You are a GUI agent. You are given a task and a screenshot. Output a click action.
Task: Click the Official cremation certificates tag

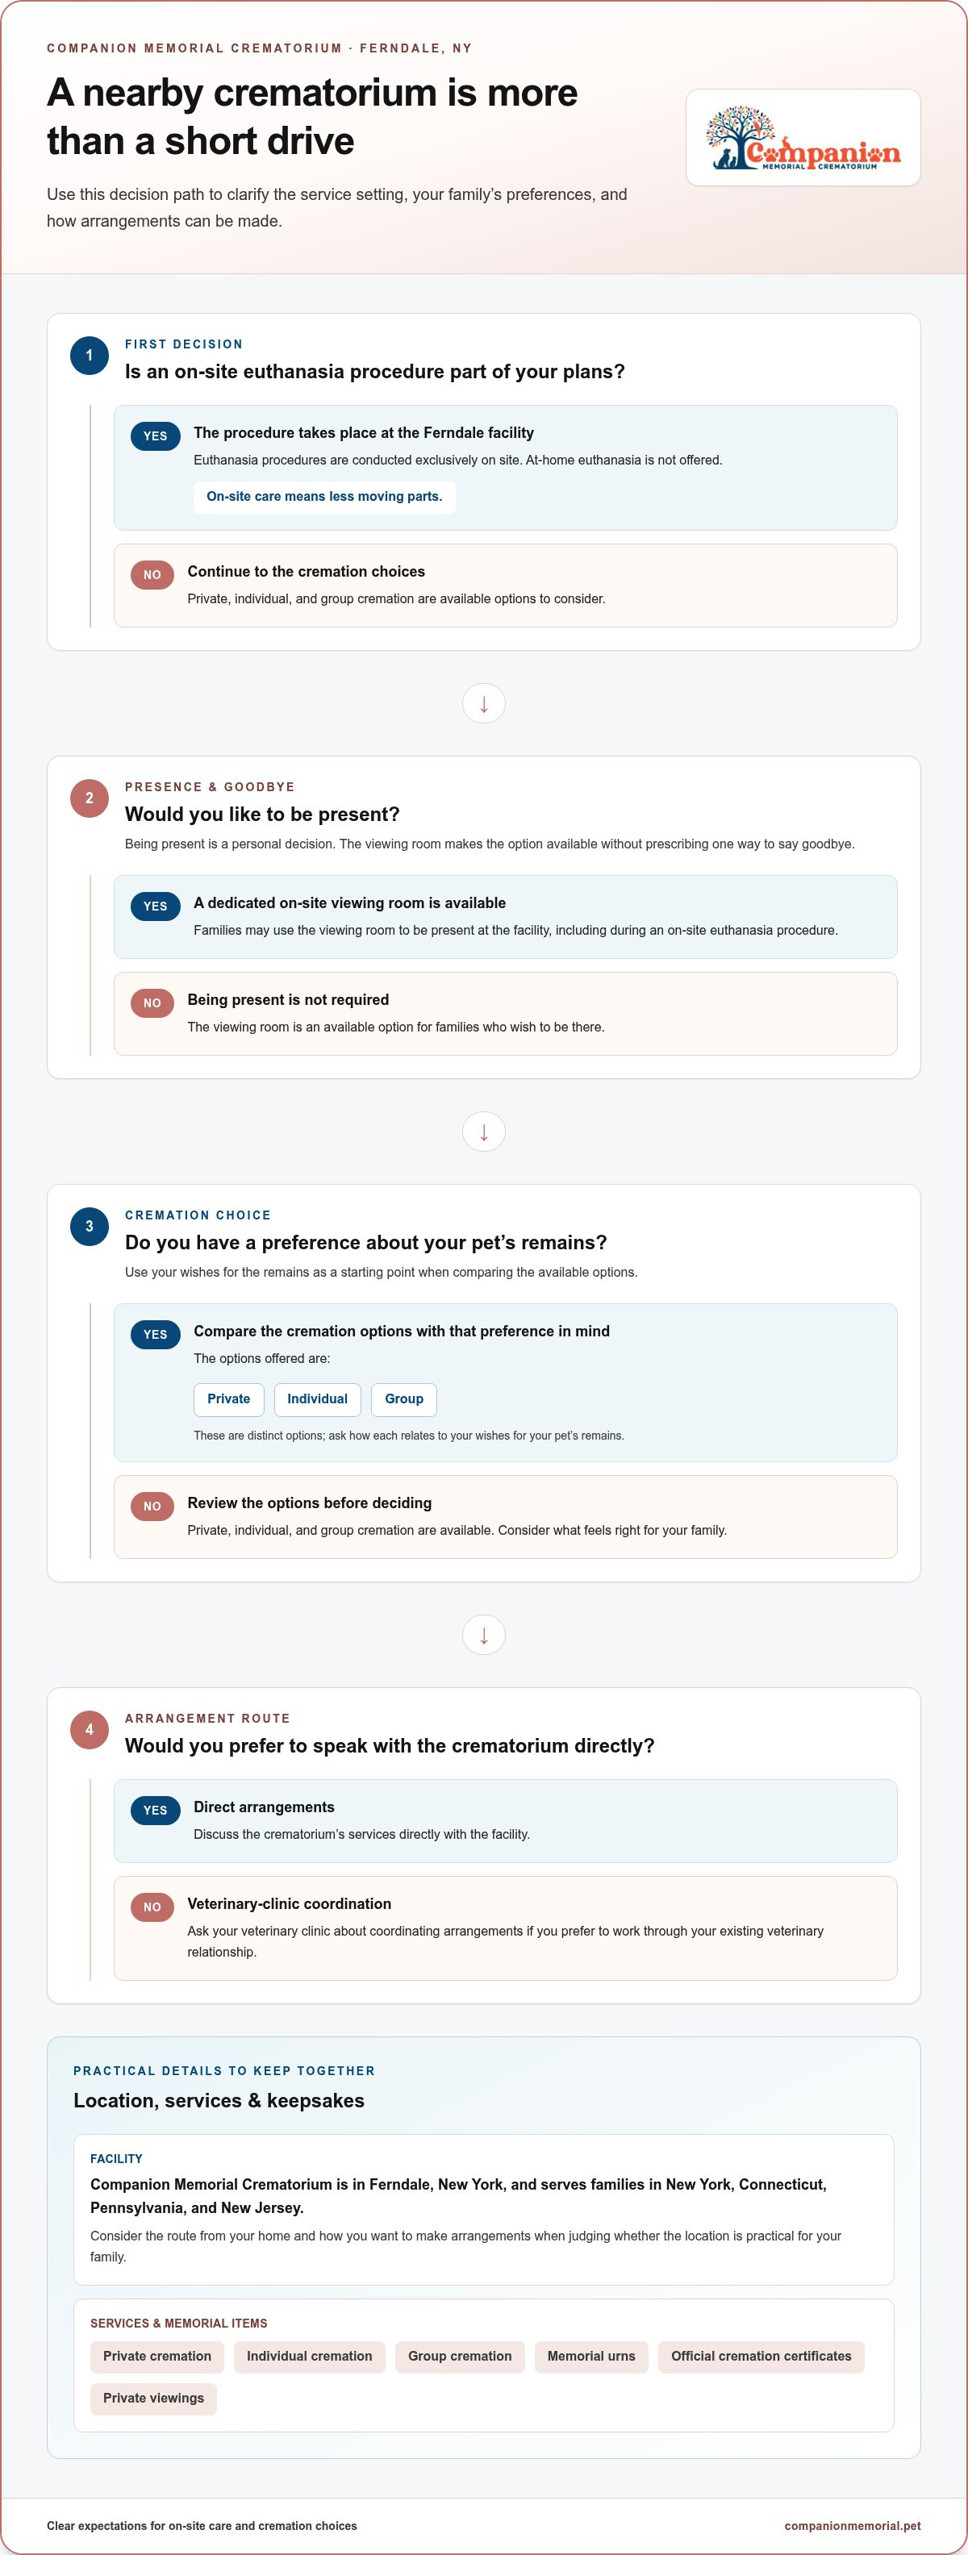(761, 2356)
